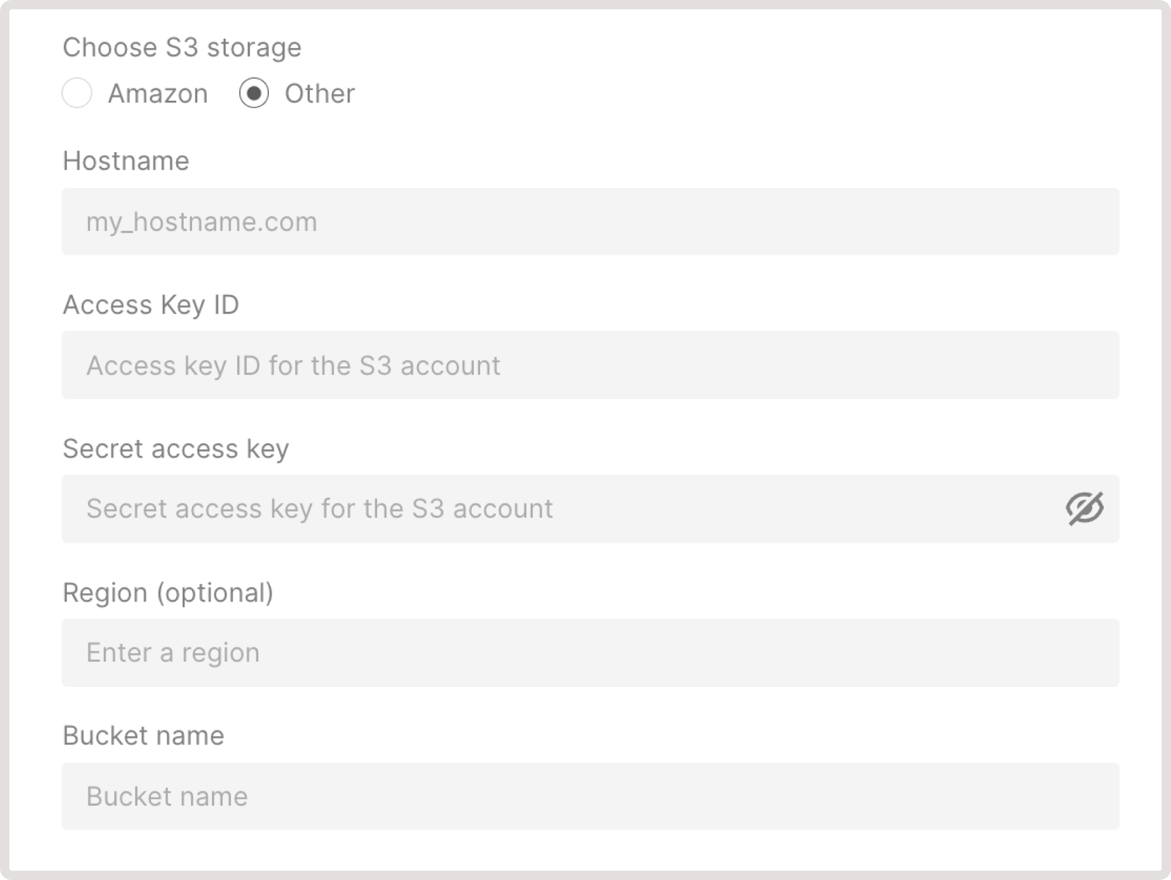The height and width of the screenshot is (880, 1171).
Task: Click the Secret access key label
Action: (176, 448)
